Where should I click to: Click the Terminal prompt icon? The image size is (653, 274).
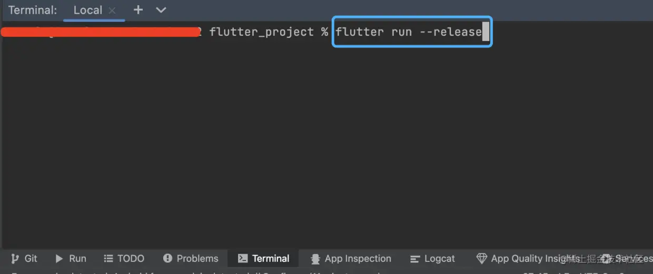[x=243, y=258]
